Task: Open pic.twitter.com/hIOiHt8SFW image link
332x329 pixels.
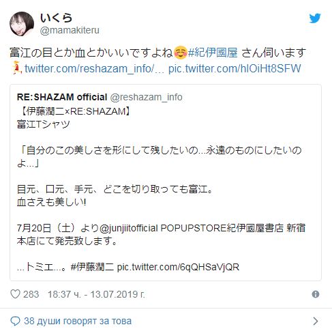Action: (x=235, y=68)
